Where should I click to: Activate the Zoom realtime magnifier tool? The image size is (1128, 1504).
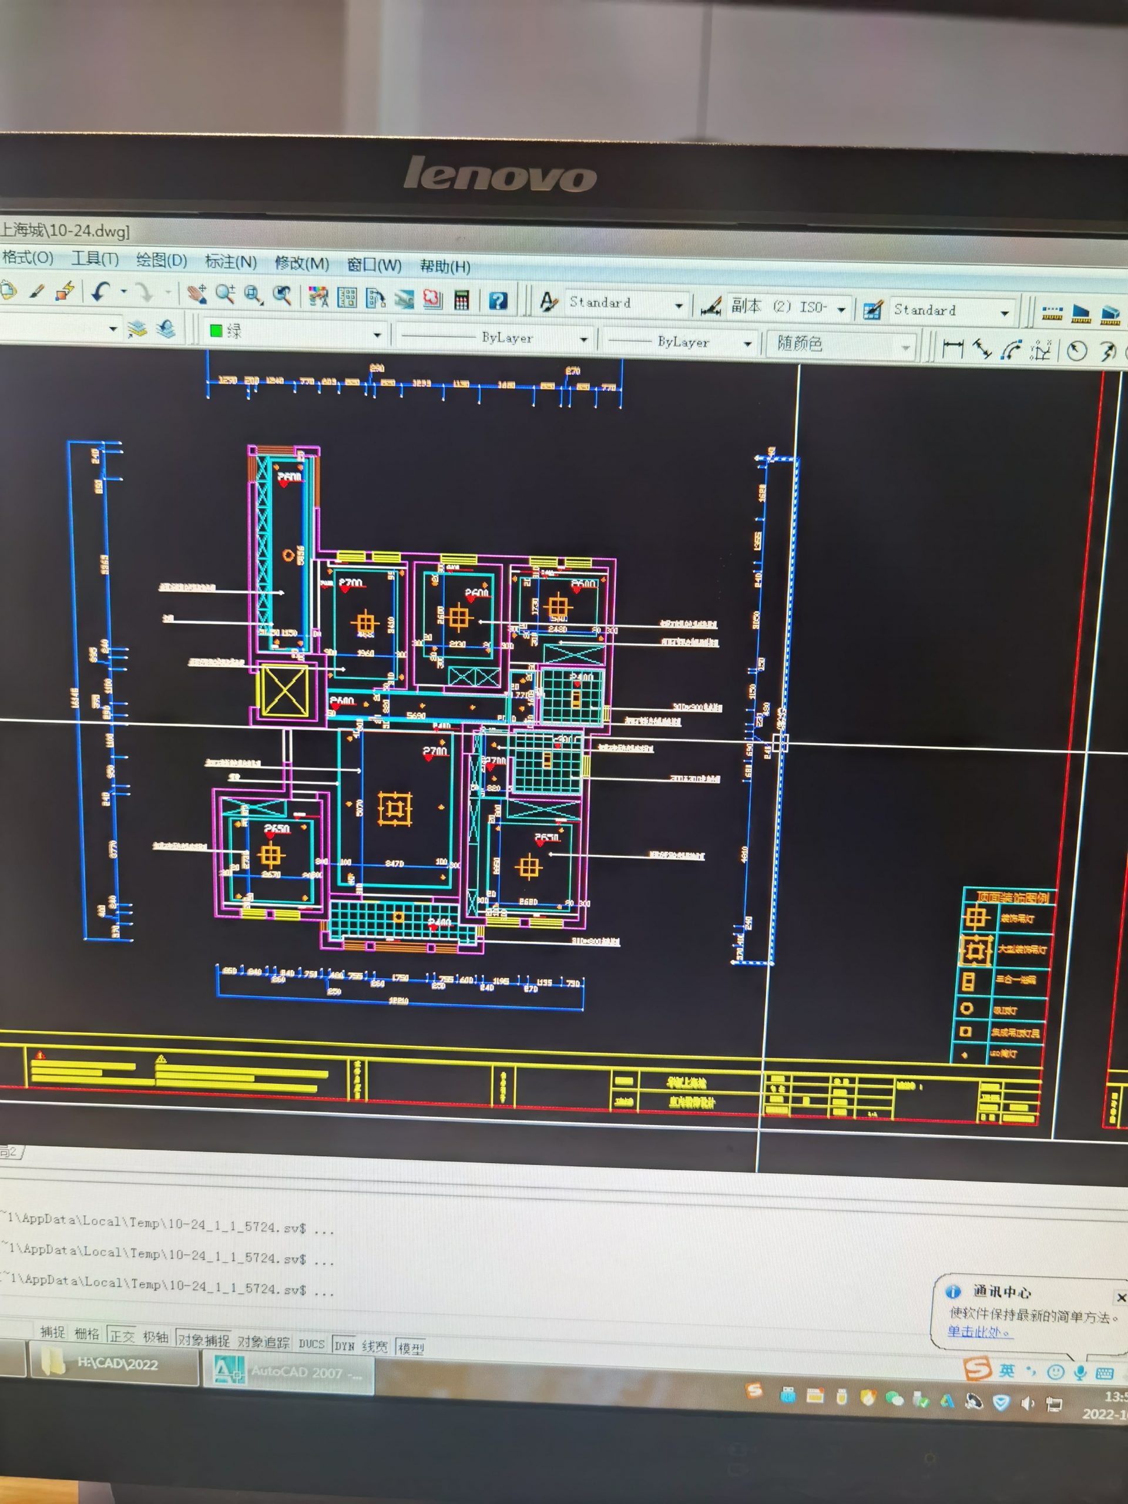point(224,294)
